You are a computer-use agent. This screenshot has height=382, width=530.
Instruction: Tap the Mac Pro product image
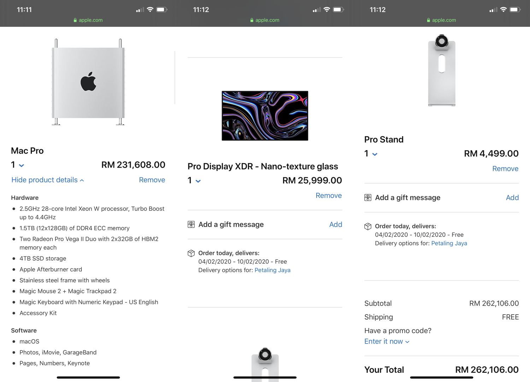[88, 82]
